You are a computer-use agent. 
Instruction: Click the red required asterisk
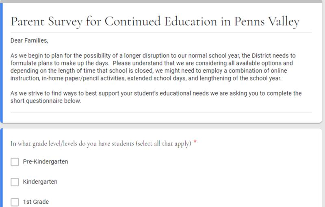pos(195,142)
